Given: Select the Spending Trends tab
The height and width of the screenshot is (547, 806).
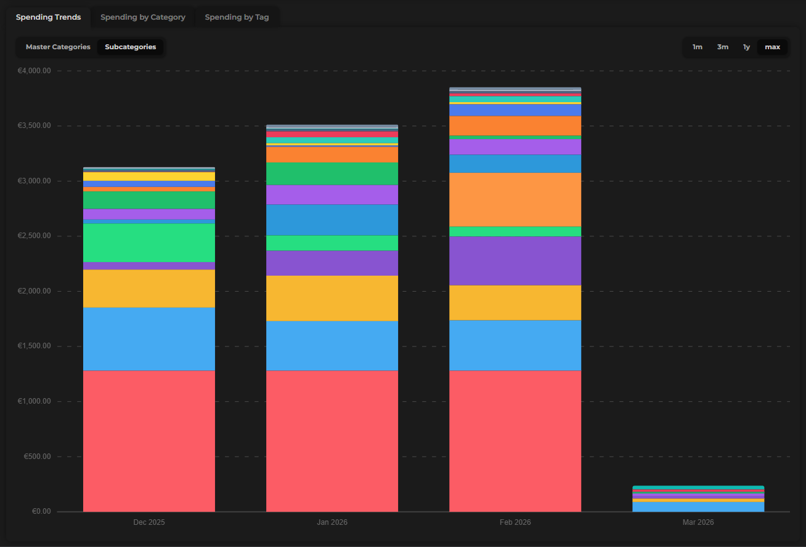Looking at the screenshot, I should (x=48, y=17).
